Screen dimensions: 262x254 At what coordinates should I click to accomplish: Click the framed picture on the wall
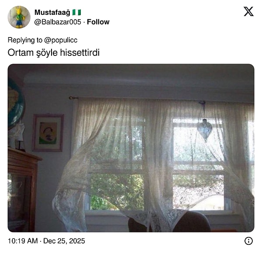[x=48, y=133]
